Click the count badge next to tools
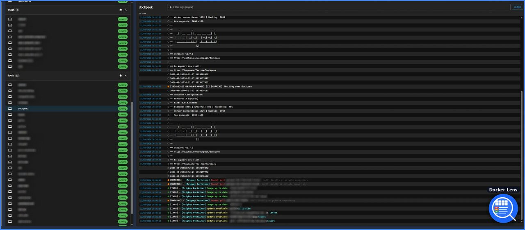This screenshot has height=230, width=525. [x=17, y=76]
